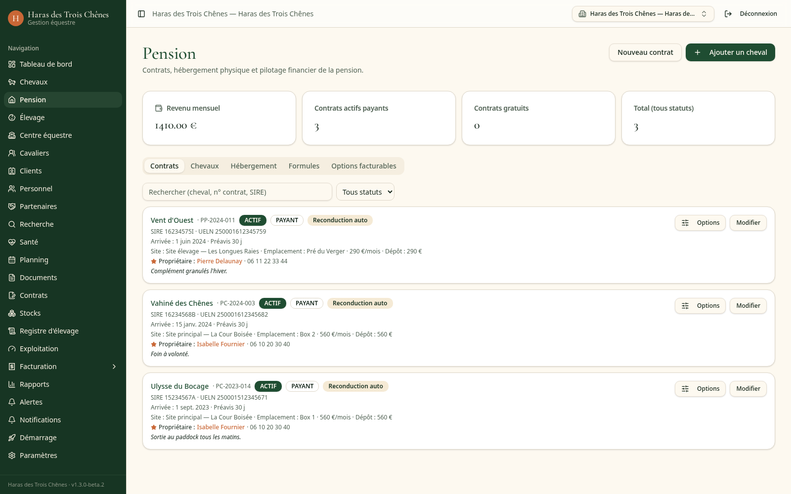Open the Tous statuts filter dropdown
Viewport: 791px width, 494px height.
tap(365, 192)
